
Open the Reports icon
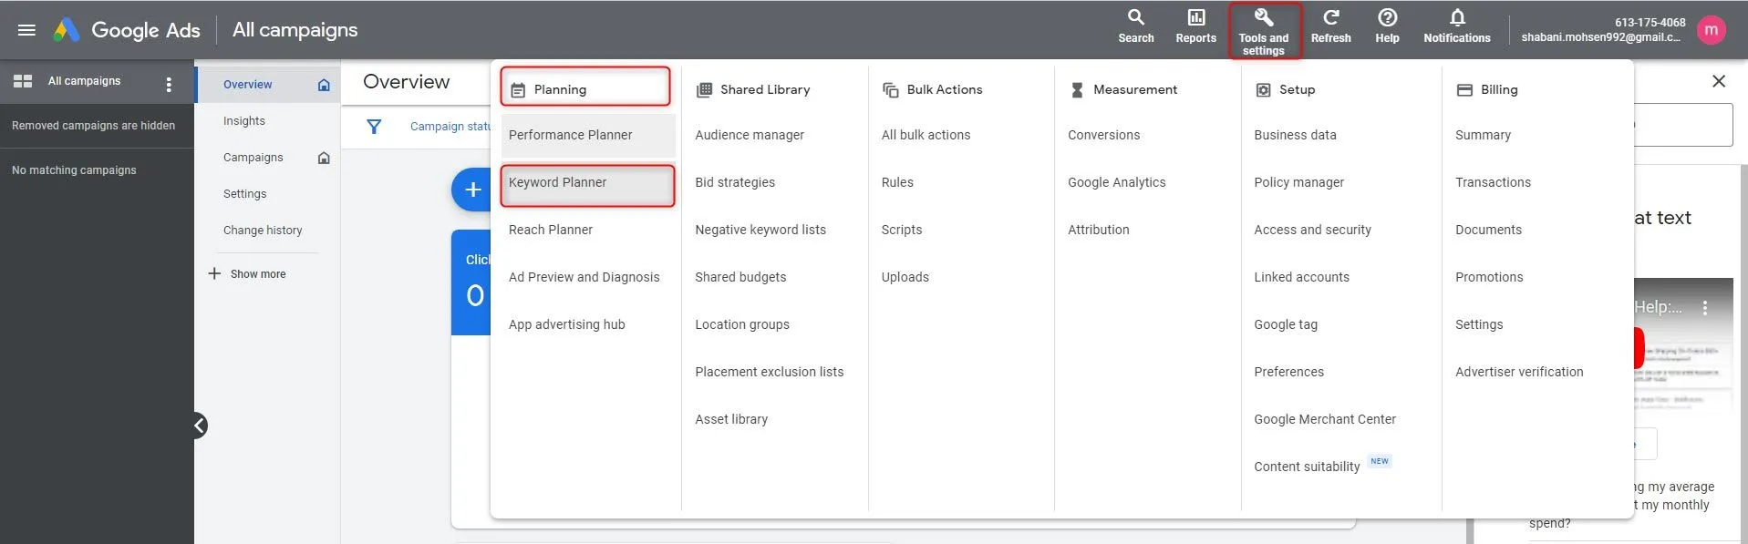[1195, 26]
